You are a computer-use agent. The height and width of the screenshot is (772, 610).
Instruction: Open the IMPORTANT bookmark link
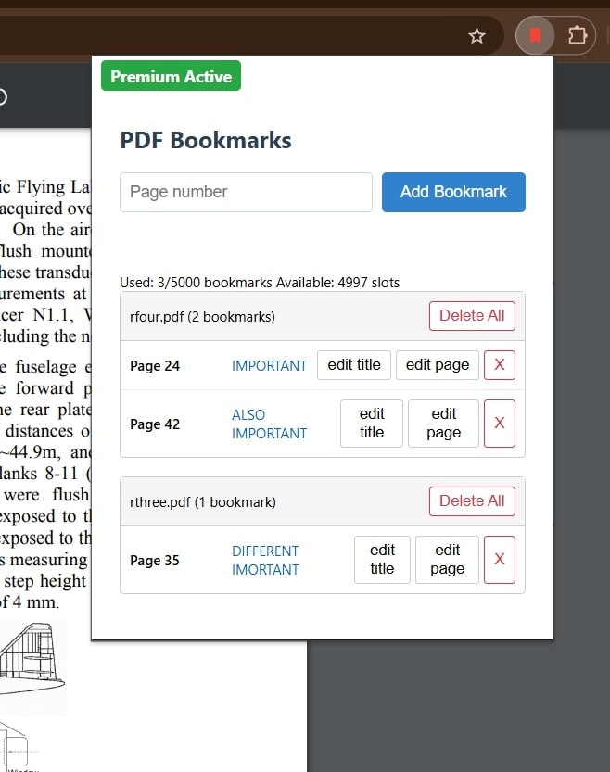coord(269,366)
